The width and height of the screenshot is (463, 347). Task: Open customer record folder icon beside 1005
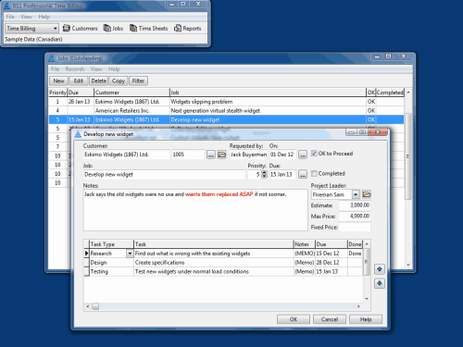[x=221, y=155]
